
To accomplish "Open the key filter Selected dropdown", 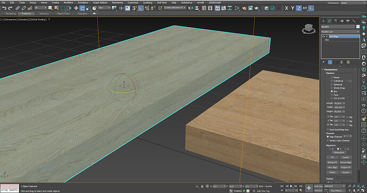I will (x=335, y=186).
